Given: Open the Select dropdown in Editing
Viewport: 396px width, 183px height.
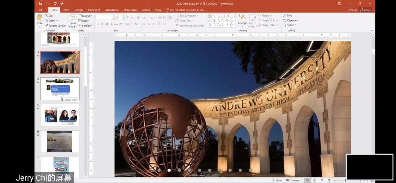Looking at the screenshot, I should click(290, 25).
